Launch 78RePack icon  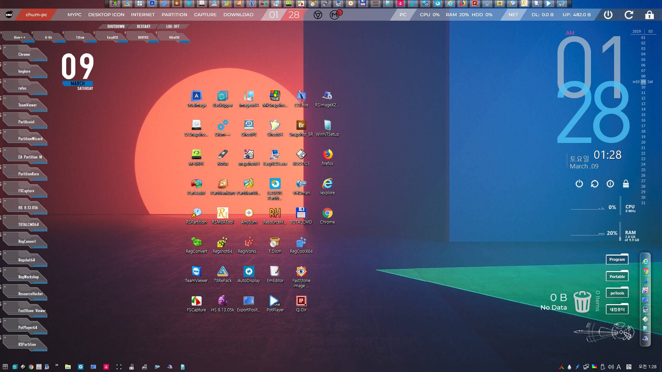pyautogui.click(x=222, y=275)
